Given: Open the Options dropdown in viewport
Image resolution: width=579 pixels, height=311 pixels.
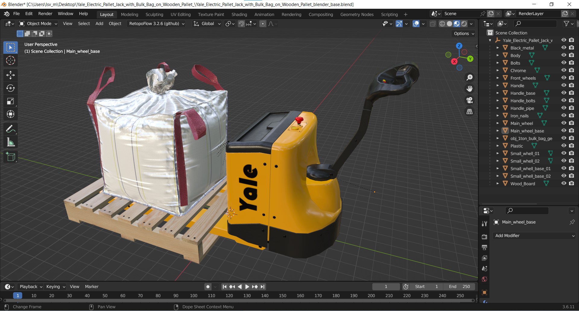Looking at the screenshot, I should click(x=464, y=33).
